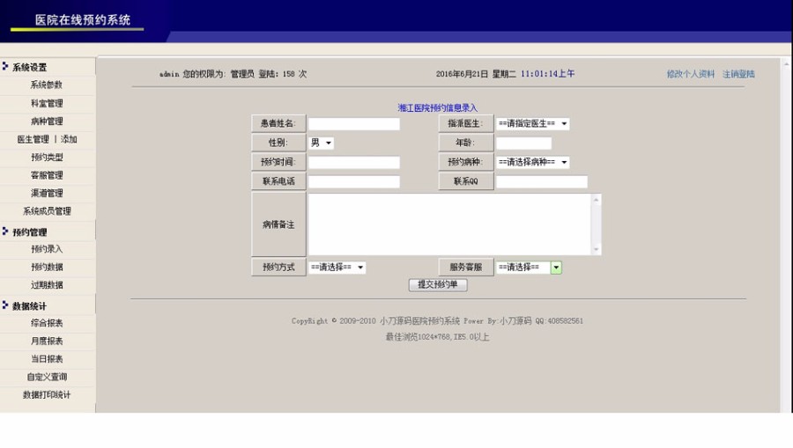This screenshot has width=793, height=448.
Task: Focus the 年龄 input field
Action: pyautogui.click(x=524, y=143)
